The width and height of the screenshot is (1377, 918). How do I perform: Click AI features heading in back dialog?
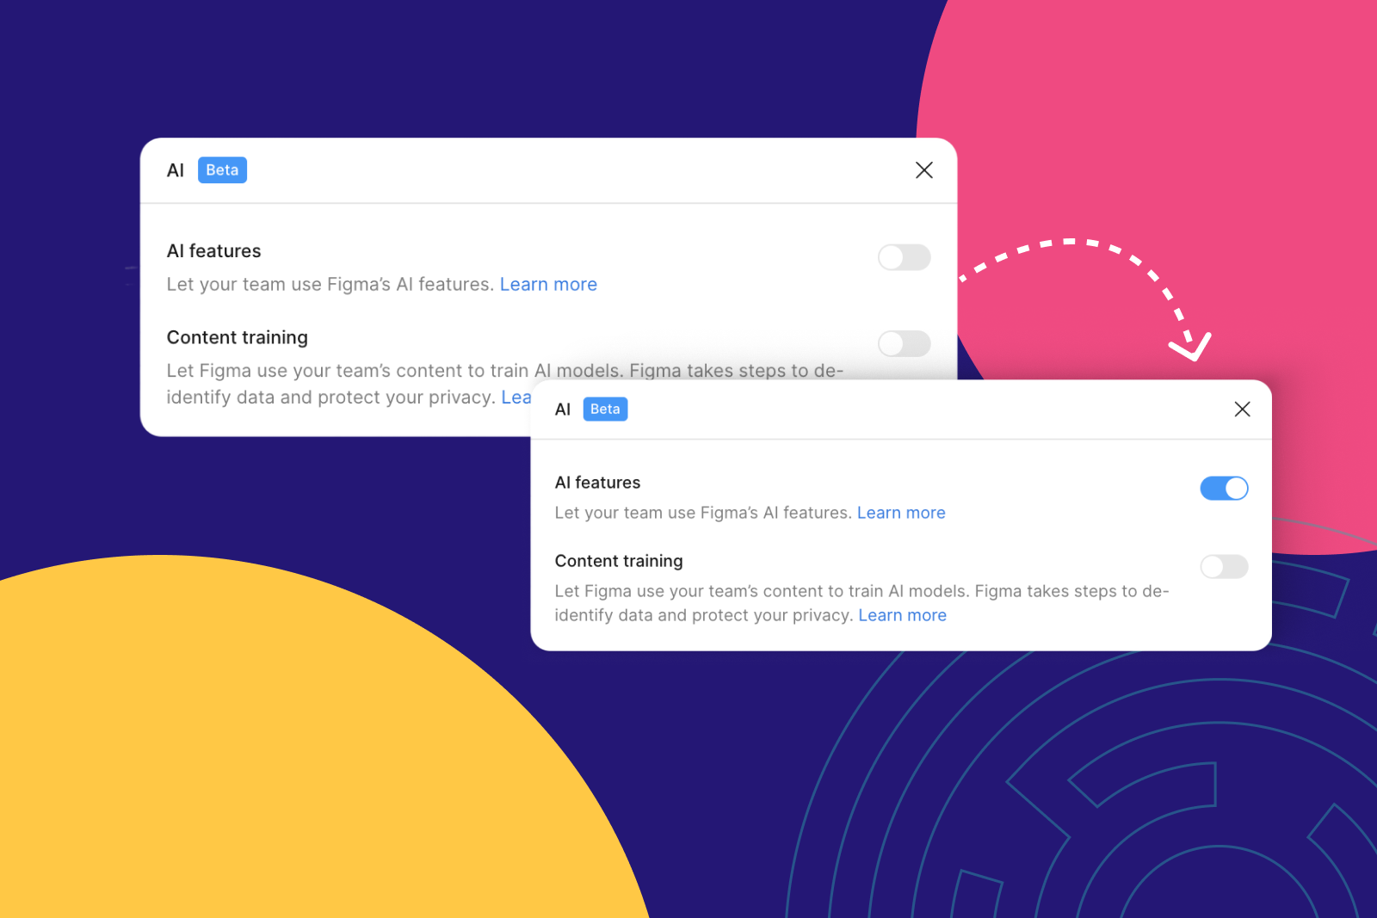coord(213,251)
